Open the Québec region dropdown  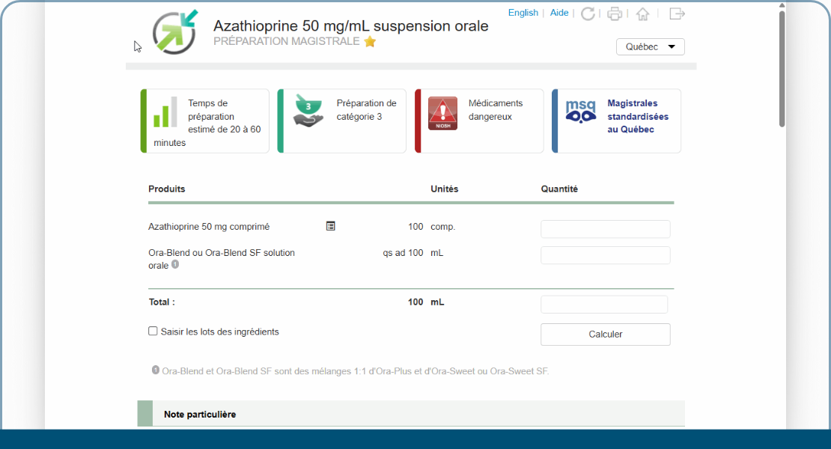pos(650,47)
